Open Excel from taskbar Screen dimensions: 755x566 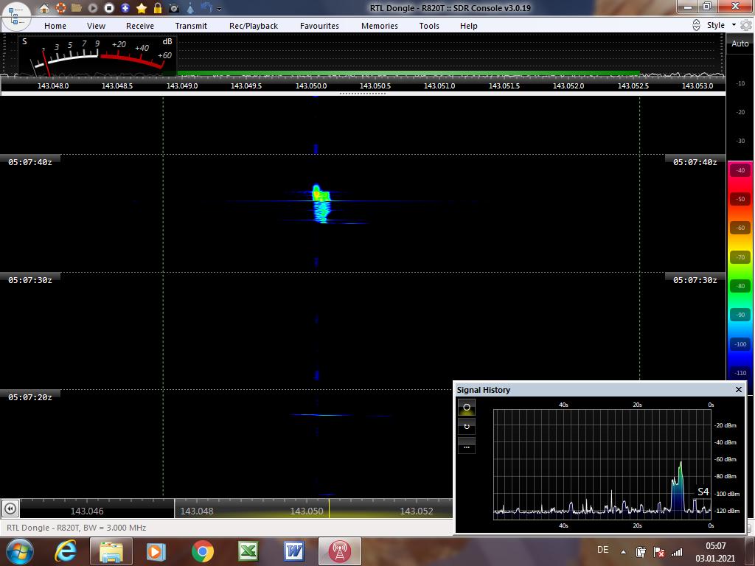[x=248, y=551]
